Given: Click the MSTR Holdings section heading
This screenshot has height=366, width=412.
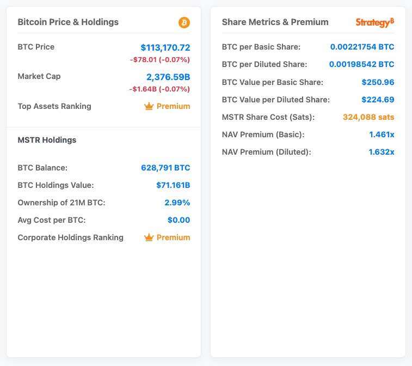Looking at the screenshot, I should pos(47,140).
